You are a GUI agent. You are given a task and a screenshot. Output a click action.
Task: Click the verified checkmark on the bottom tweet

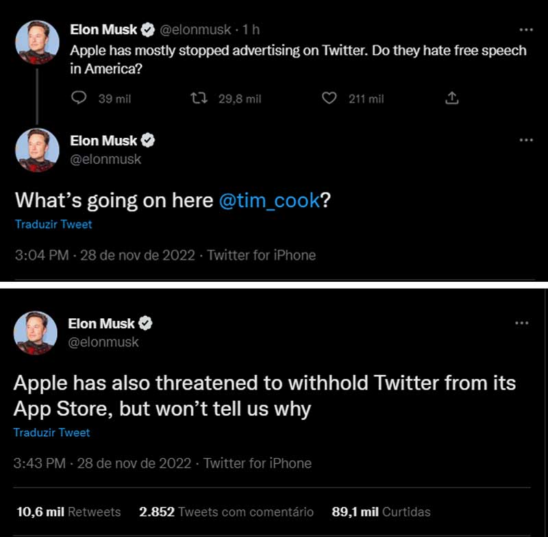click(146, 322)
